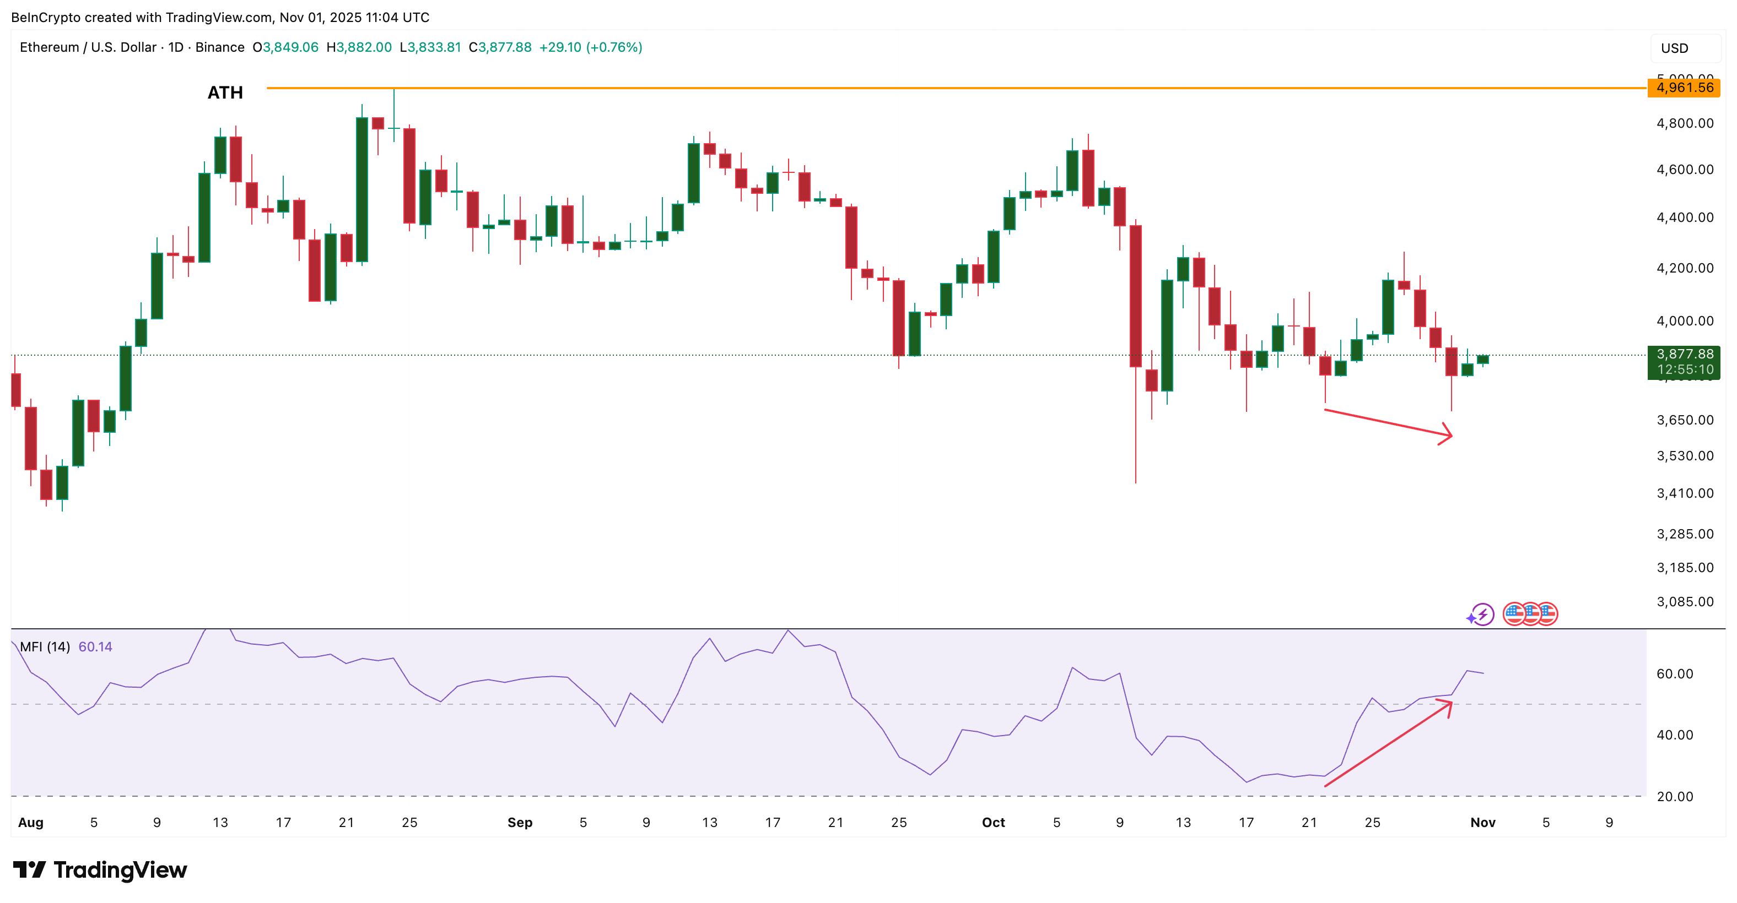
Task: Toggle the orange ATH horizontal line
Action: pos(809,88)
